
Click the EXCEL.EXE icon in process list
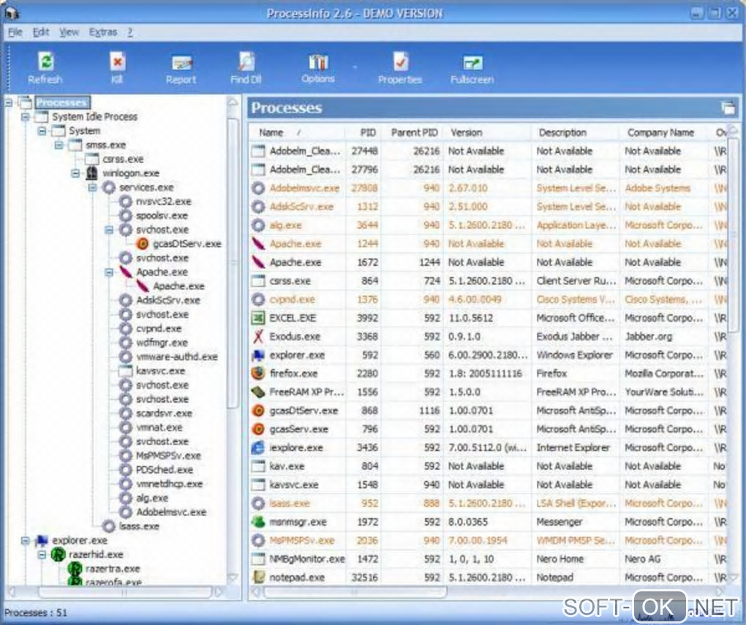pos(258,318)
